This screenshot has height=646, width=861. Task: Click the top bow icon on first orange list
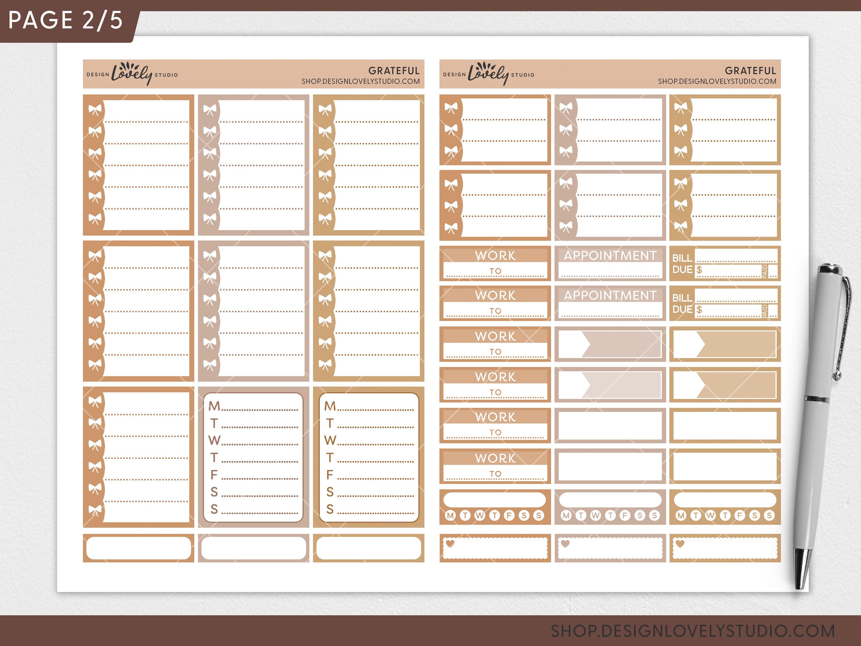[95, 110]
